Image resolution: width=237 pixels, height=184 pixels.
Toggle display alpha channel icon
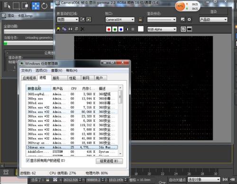pos(127,29)
